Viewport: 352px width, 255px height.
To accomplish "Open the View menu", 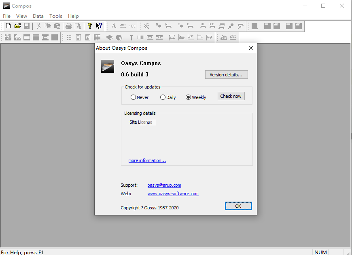I will pos(21,16).
